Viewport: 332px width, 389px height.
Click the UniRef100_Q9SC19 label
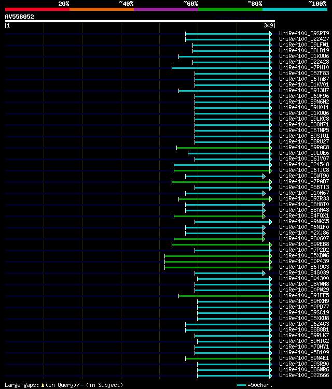pos(304,313)
